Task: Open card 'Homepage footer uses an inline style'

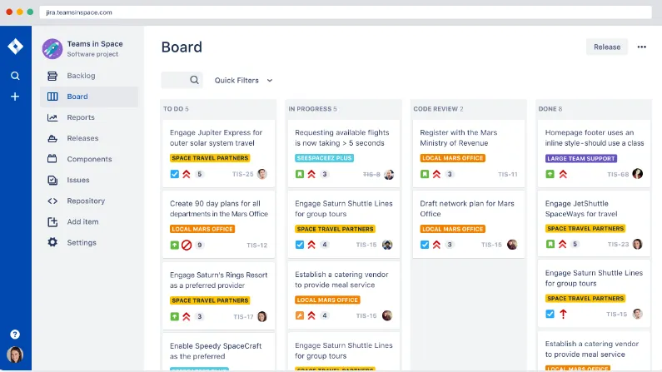Action: coord(594,153)
